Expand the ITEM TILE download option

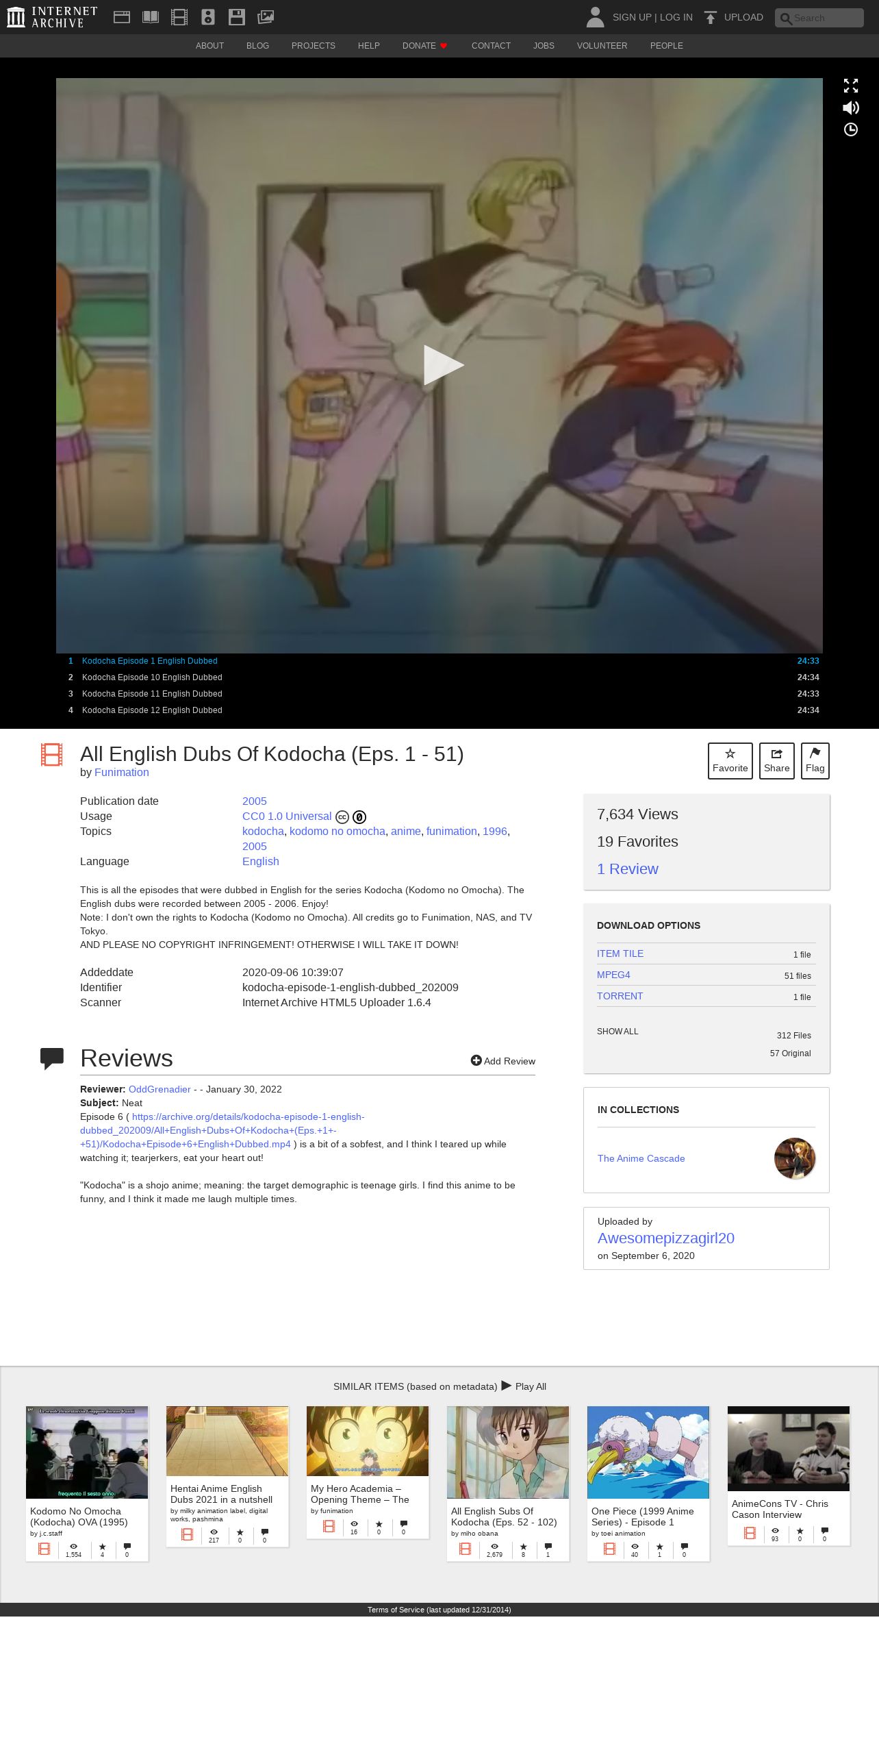click(x=620, y=953)
